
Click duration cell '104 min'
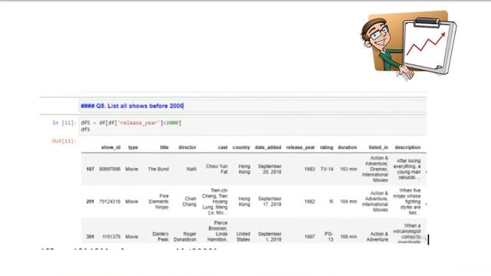(x=348, y=202)
